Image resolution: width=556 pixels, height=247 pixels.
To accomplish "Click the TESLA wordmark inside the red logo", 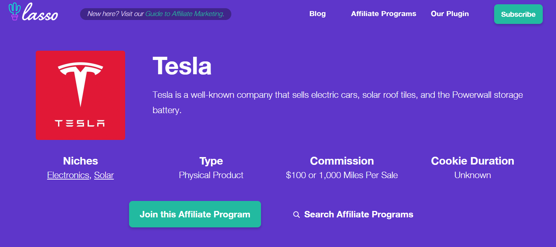I will (80, 123).
